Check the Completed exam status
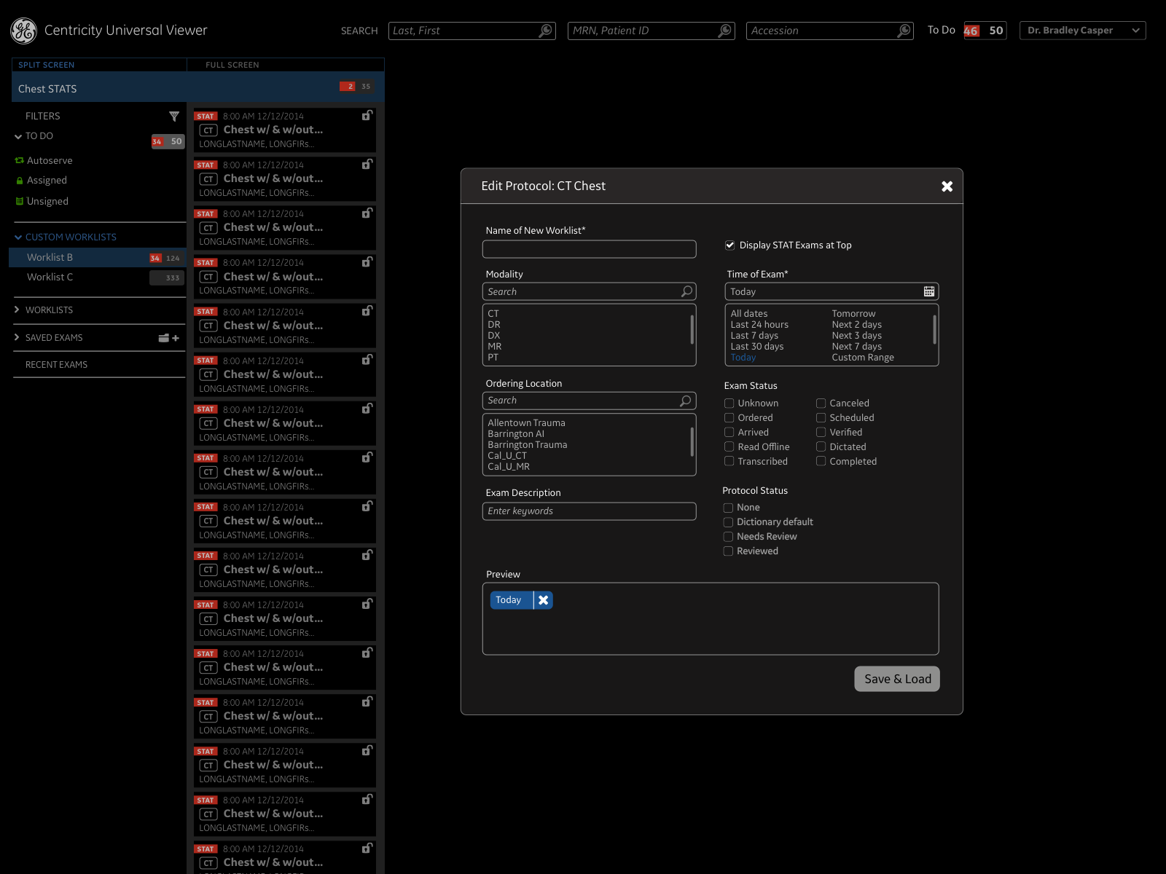This screenshot has width=1166, height=874. click(x=821, y=462)
